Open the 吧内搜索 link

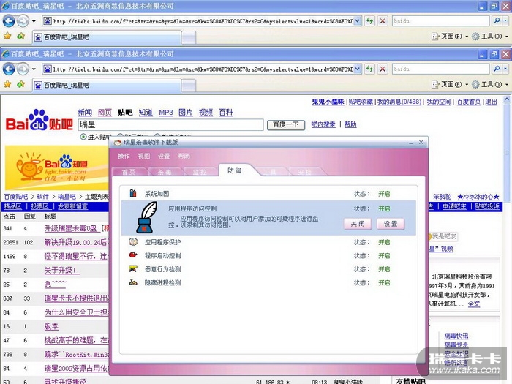click(x=323, y=124)
